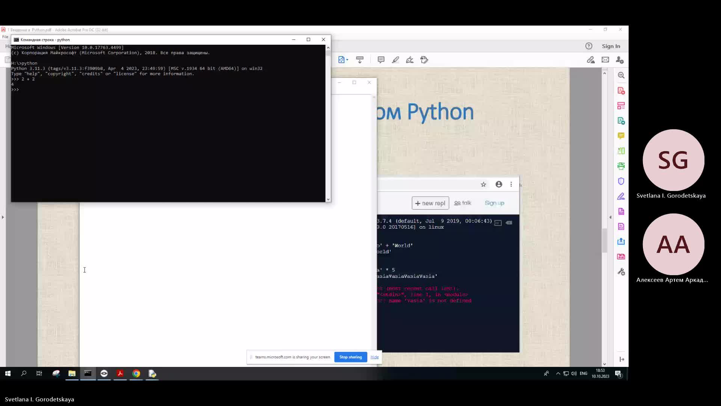Open the Sign document pen tool
Image resolution: width=721 pixels, height=406 pixels.
[410, 60]
